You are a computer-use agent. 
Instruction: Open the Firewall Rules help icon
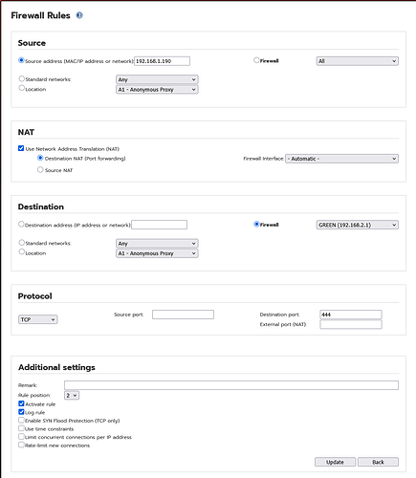click(79, 15)
